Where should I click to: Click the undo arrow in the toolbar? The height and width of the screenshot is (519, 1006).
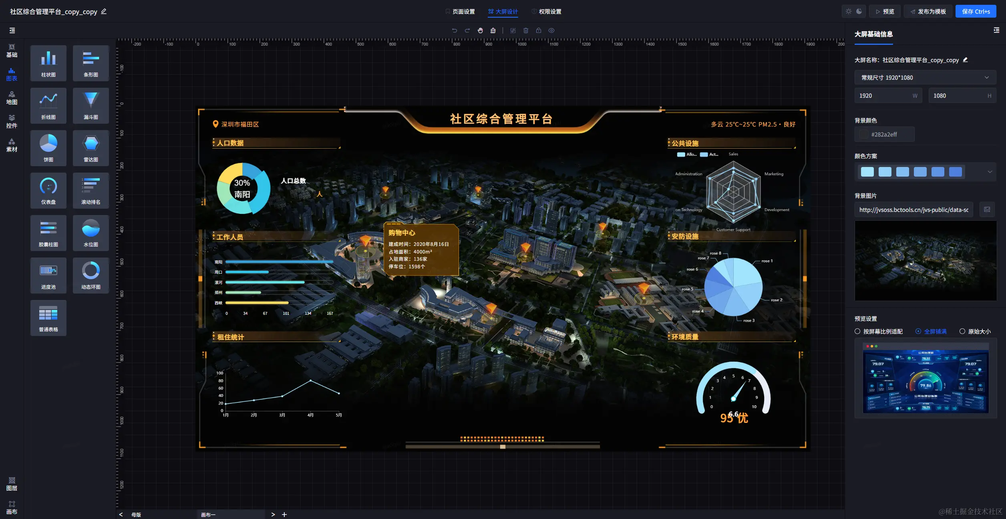(454, 30)
